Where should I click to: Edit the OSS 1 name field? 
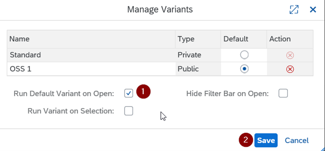[91, 69]
